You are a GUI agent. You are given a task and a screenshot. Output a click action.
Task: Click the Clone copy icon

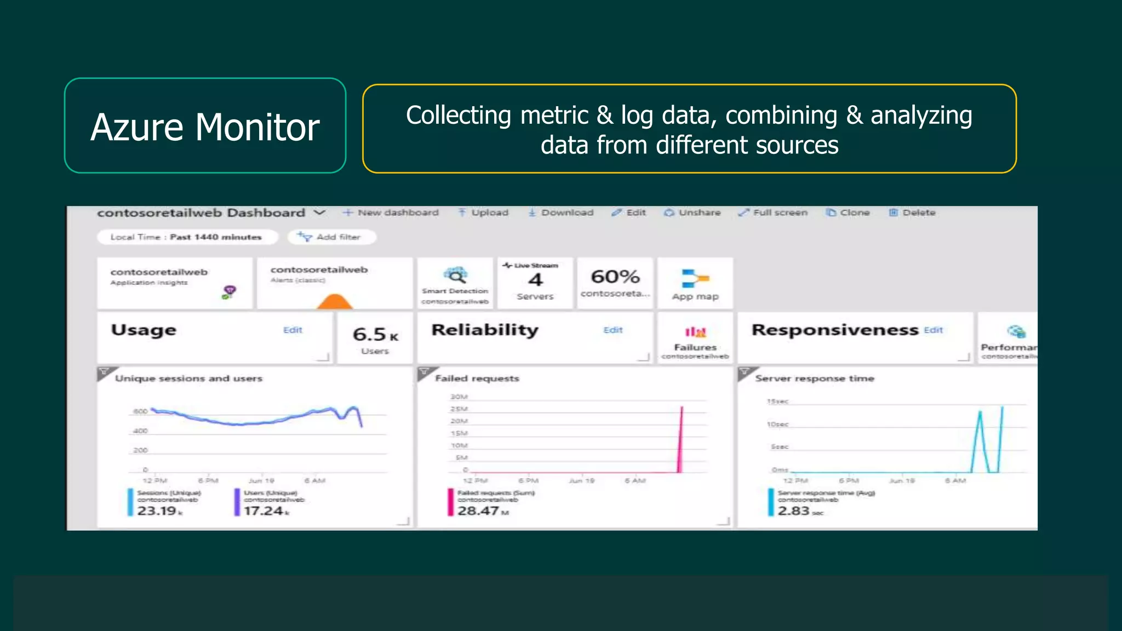point(831,213)
